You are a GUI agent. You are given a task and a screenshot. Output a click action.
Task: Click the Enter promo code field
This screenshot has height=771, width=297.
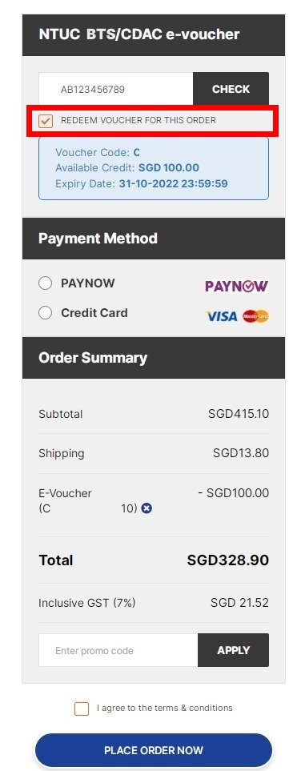click(118, 650)
